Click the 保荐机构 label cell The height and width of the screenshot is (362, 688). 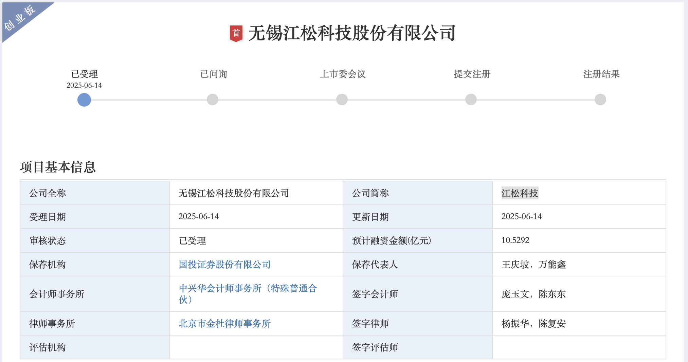(x=95, y=264)
